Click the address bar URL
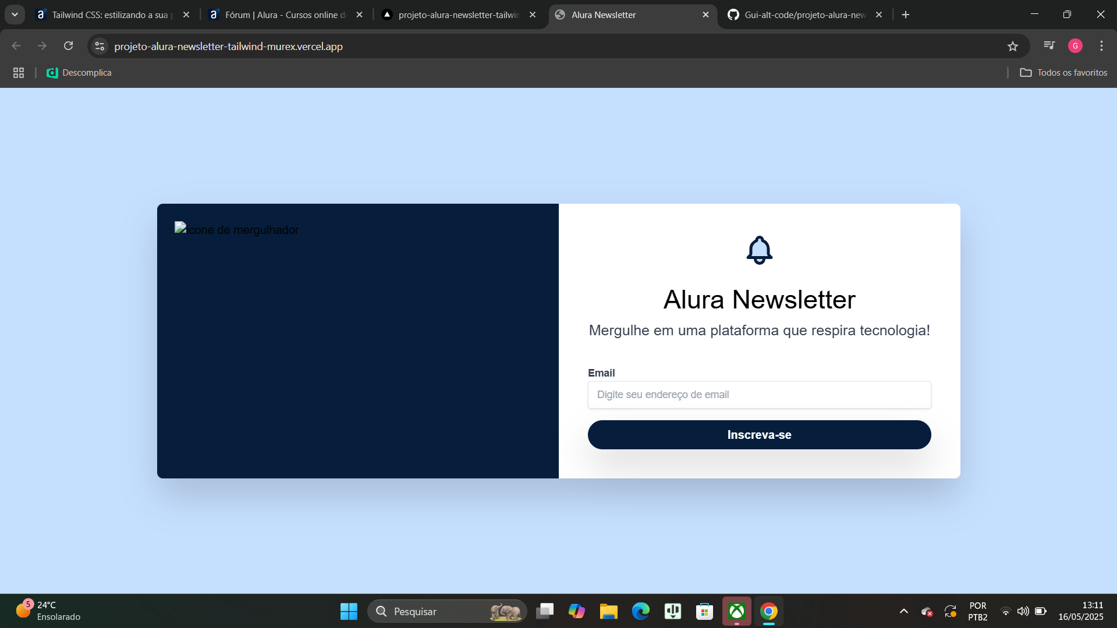The image size is (1117, 628). click(228, 47)
